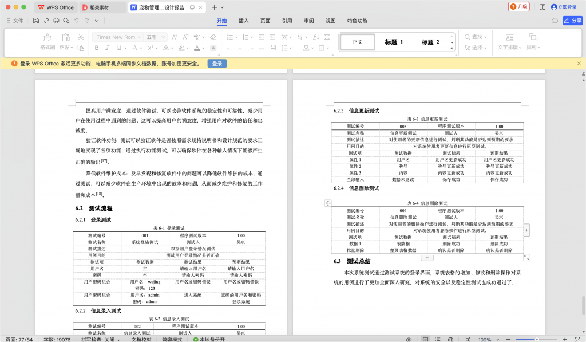Click the 登录 button in yellow banner
Viewport: 586px width, 342px height.
point(216,64)
